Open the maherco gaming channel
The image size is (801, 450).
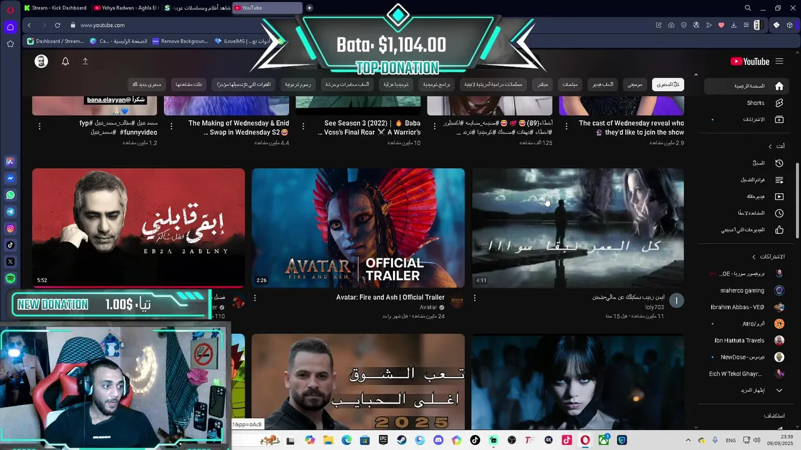(x=747, y=291)
